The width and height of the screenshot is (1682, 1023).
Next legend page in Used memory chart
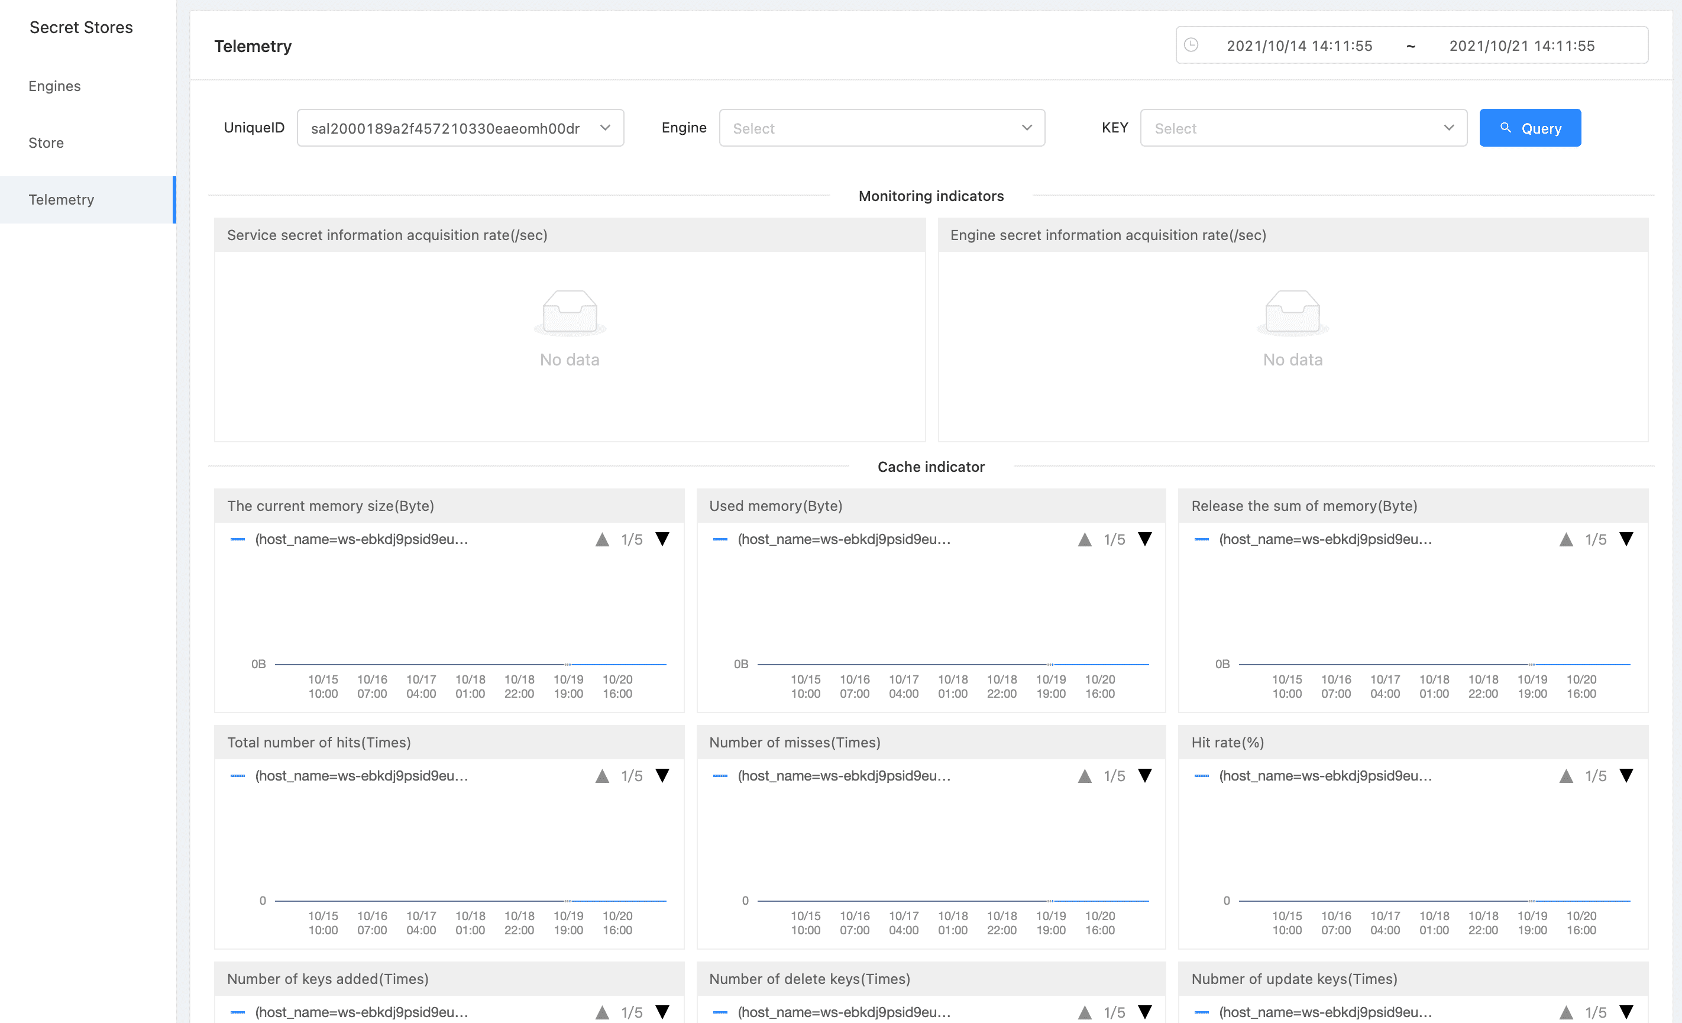pyautogui.click(x=1145, y=539)
